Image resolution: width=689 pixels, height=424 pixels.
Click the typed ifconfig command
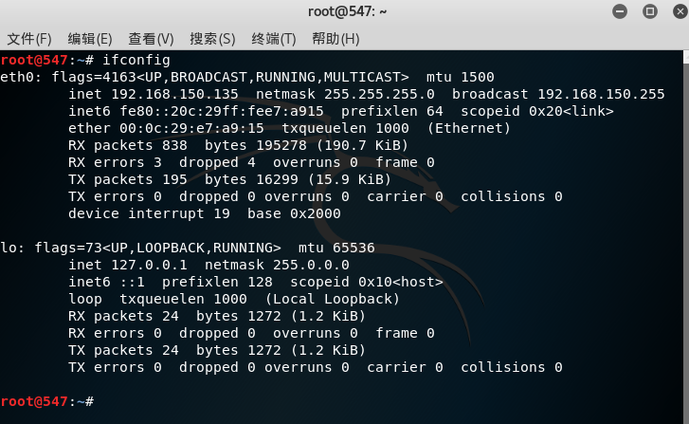click(136, 60)
